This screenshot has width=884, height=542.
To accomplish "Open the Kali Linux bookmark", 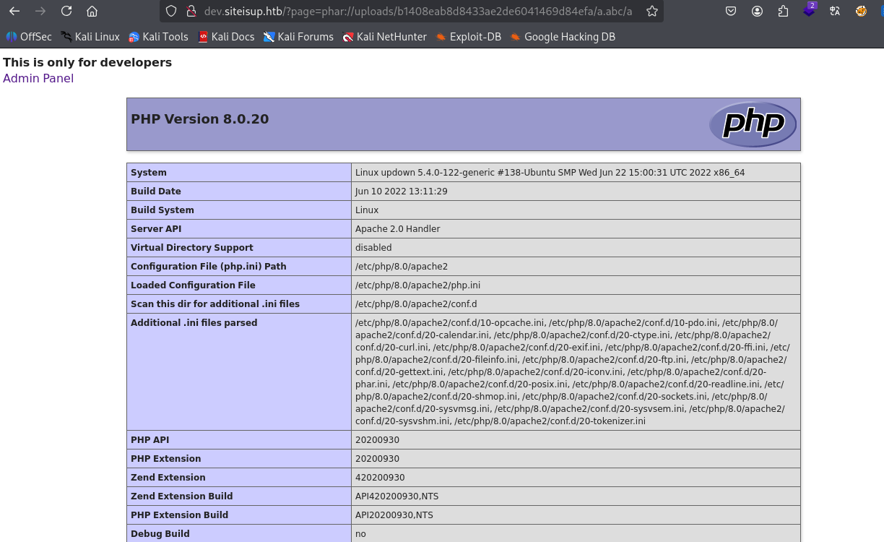I will click(90, 37).
